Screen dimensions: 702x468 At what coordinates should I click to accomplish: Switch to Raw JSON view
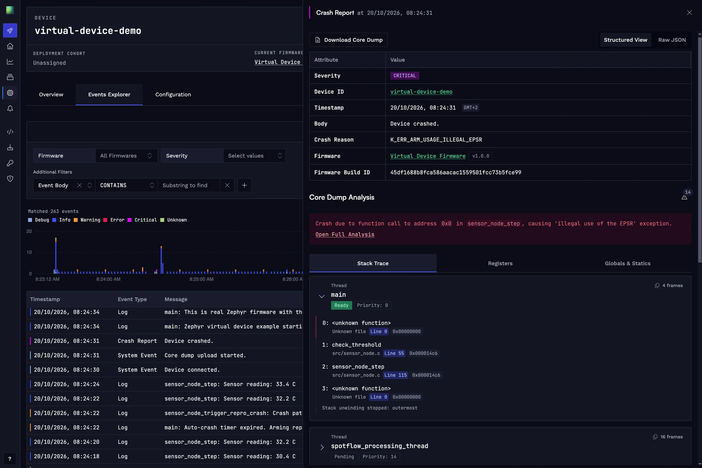[672, 40]
